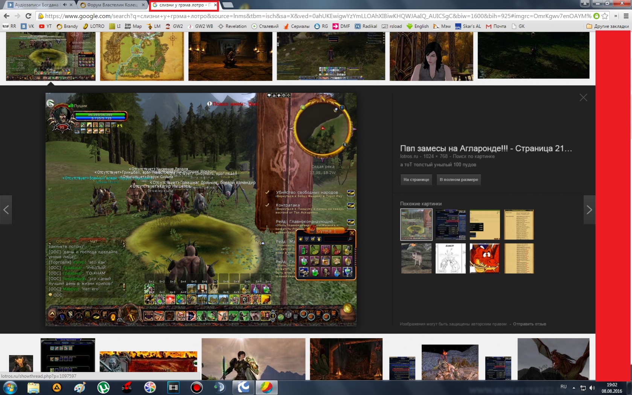
Task: Show hidden system tray icons arrow
Action: (574, 387)
